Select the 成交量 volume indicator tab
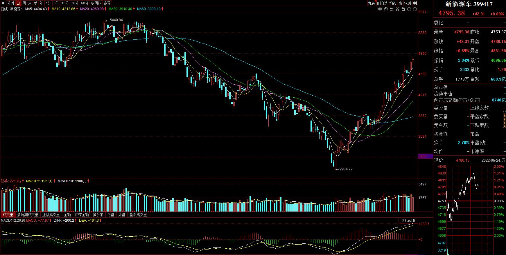506x255 pixels. point(8,215)
